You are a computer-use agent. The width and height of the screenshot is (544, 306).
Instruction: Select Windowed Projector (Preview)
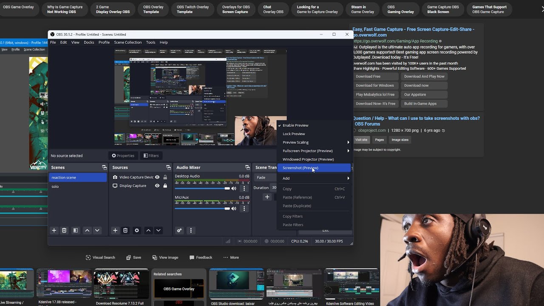click(x=314, y=159)
